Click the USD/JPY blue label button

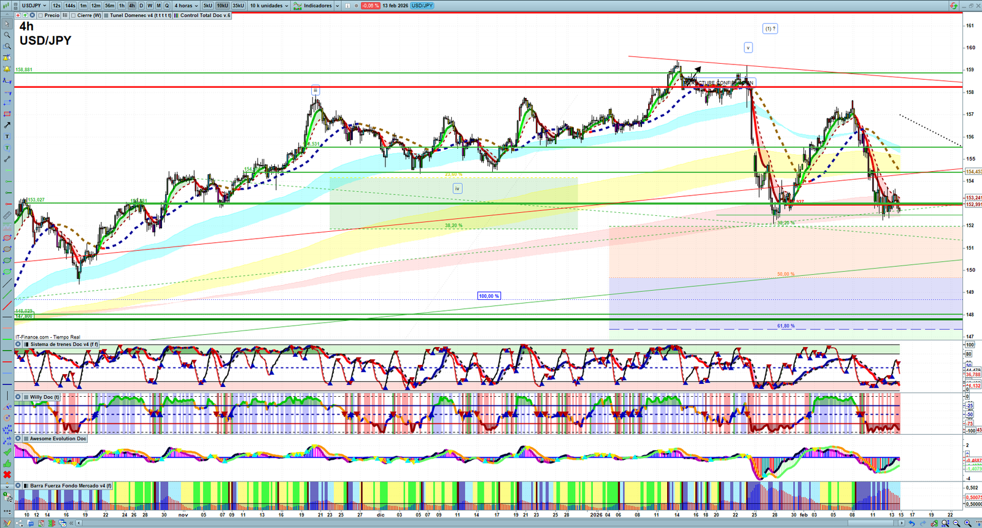point(422,6)
